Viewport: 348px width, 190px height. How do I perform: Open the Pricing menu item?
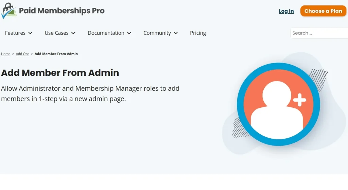[198, 33]
